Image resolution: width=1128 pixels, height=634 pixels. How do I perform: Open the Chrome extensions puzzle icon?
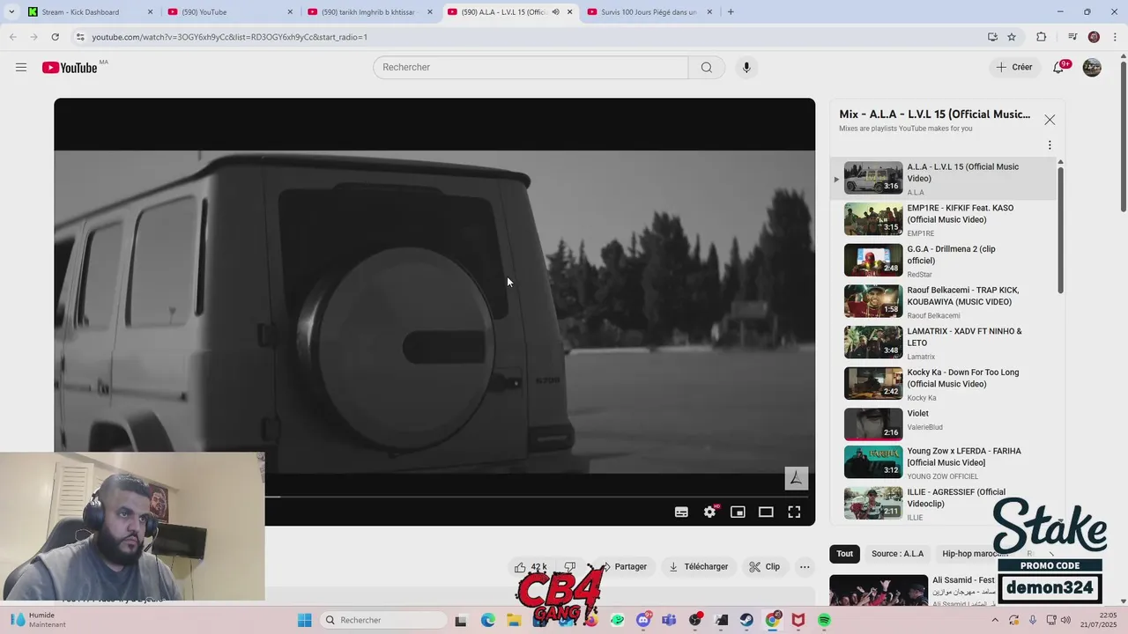tap(1042, 37)
